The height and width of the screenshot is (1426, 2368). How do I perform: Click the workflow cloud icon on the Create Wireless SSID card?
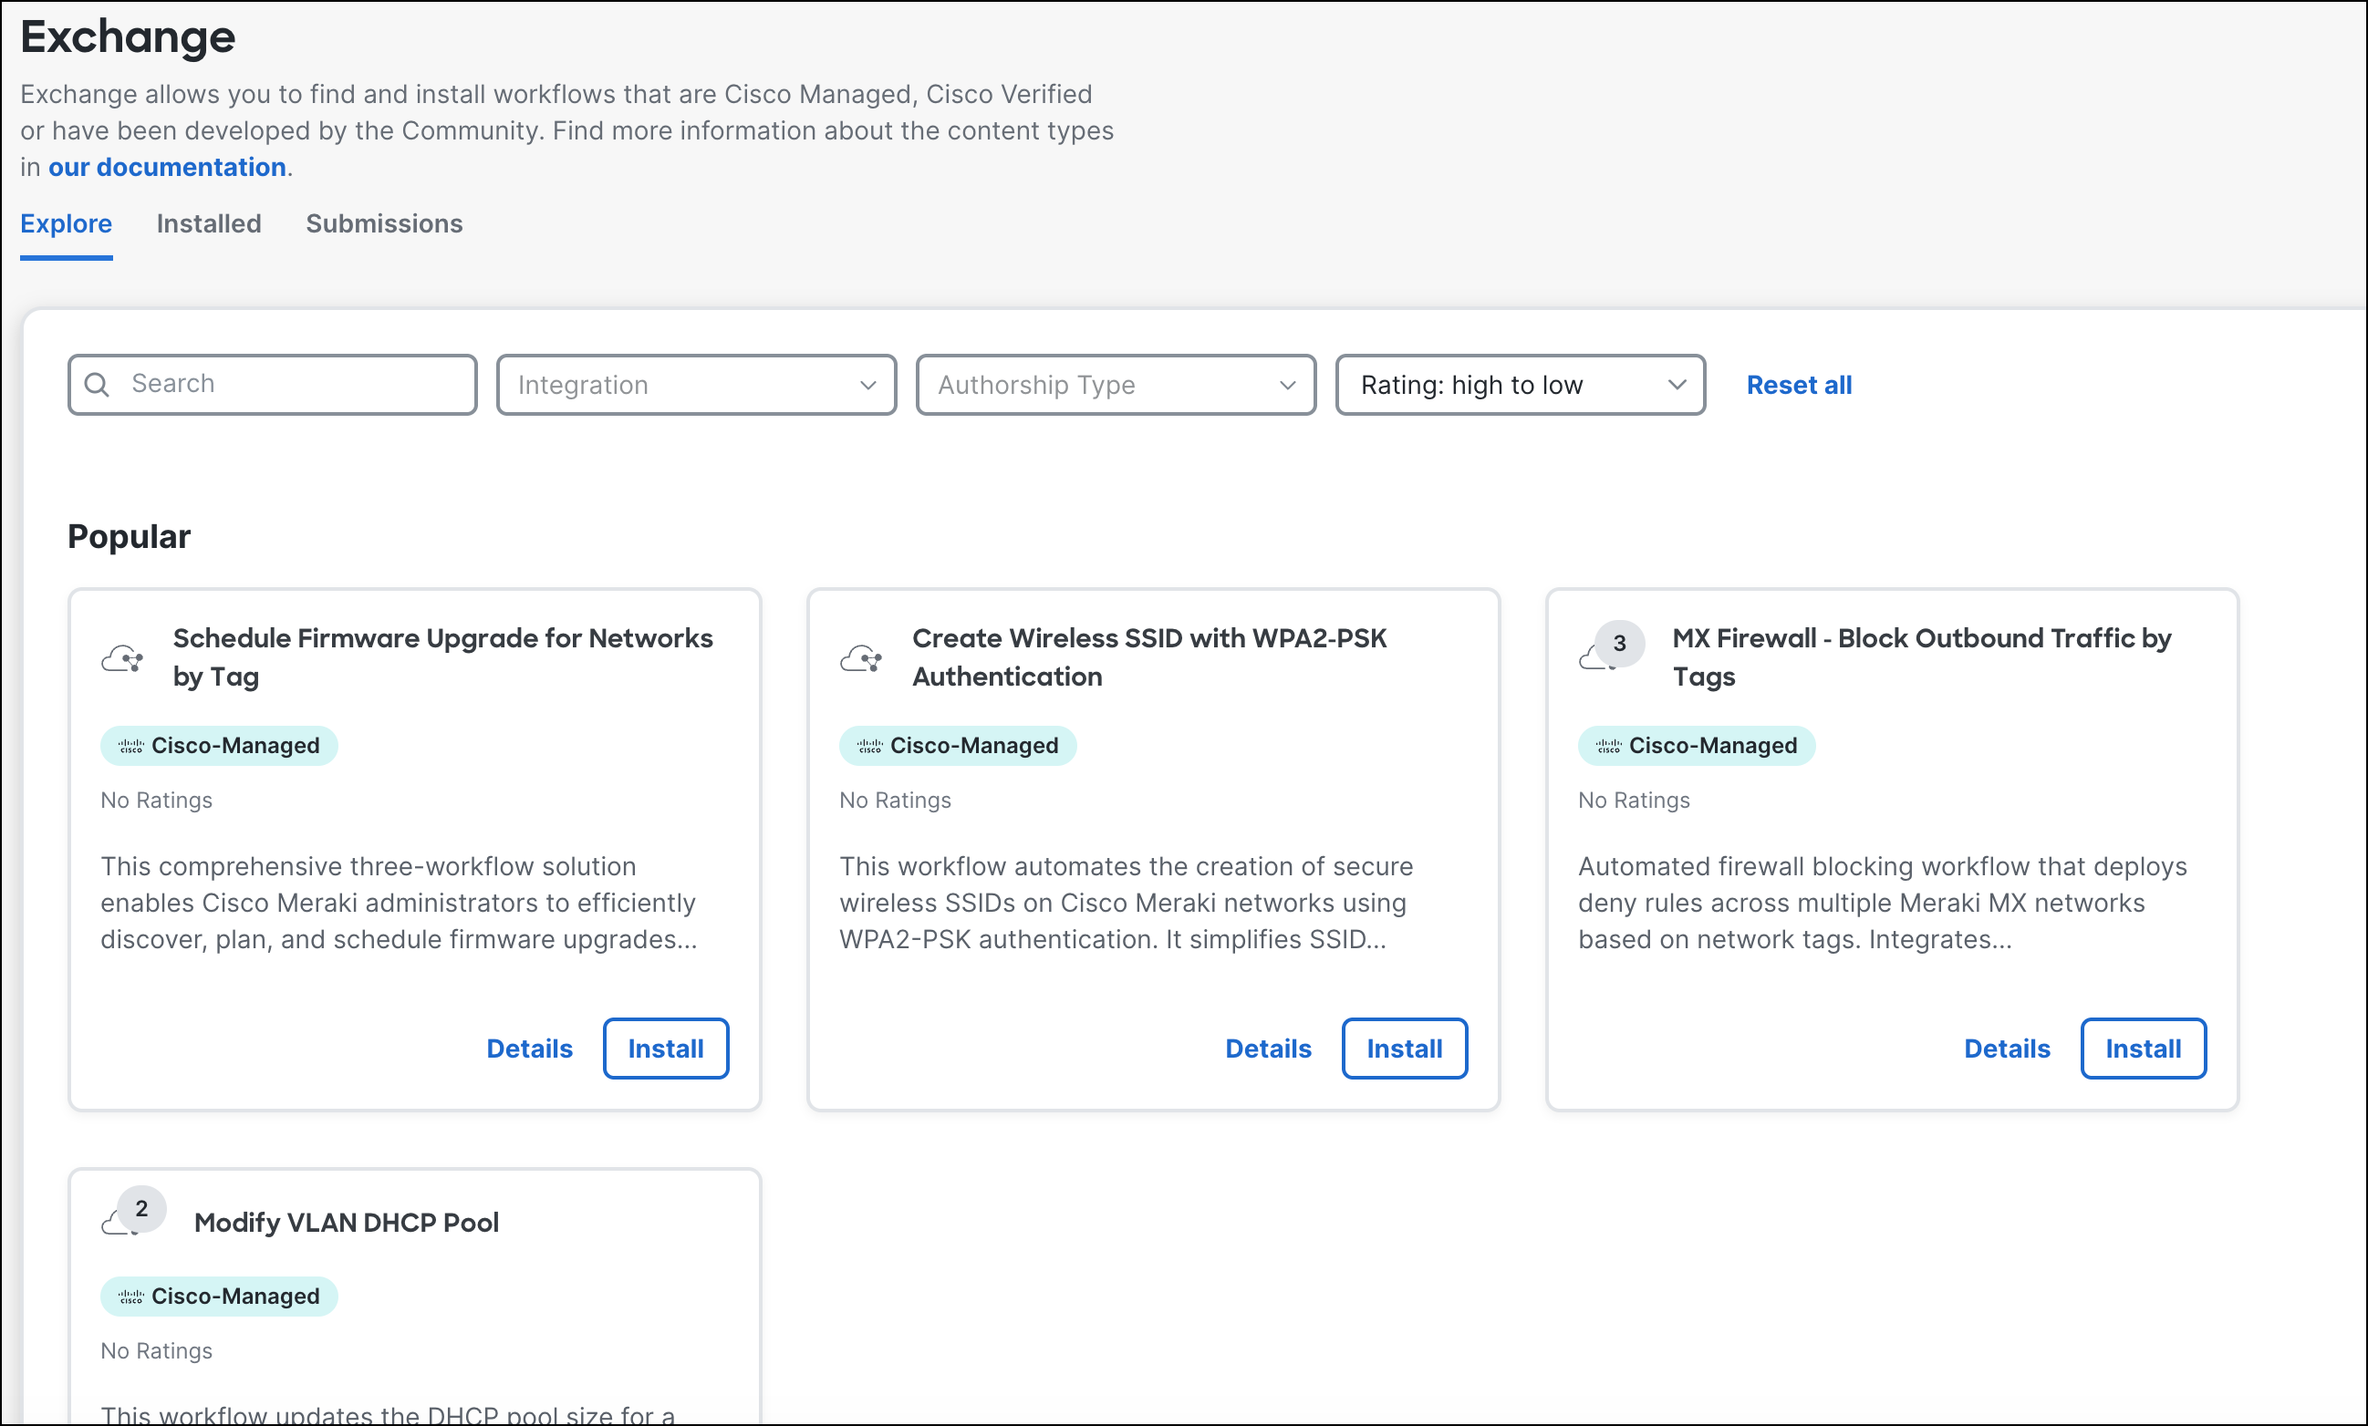[x=861, y=659]
